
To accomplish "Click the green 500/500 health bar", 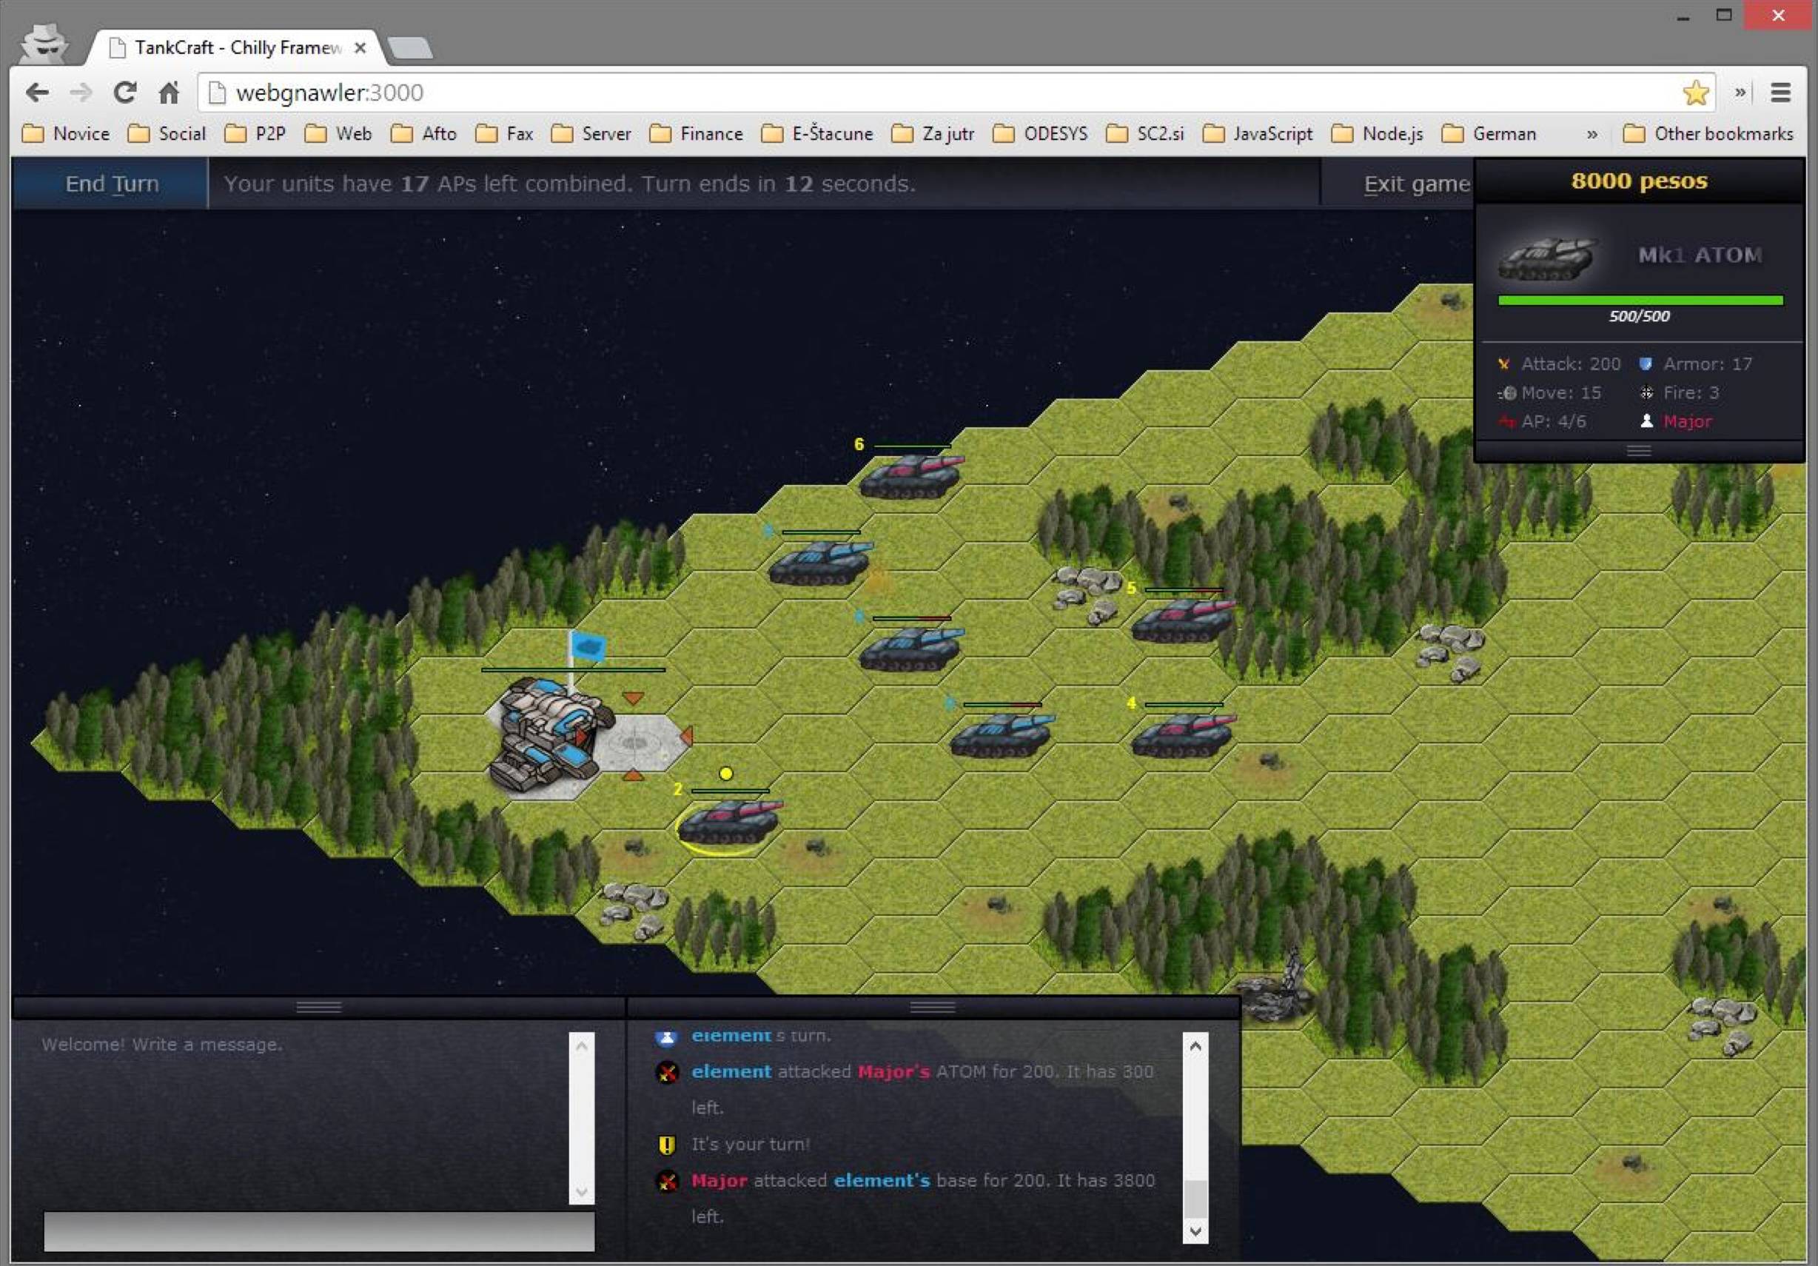I will [x=1640, y=300].
